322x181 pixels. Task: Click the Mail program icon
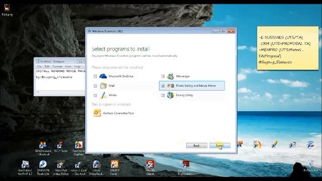[x=103, y=85]
